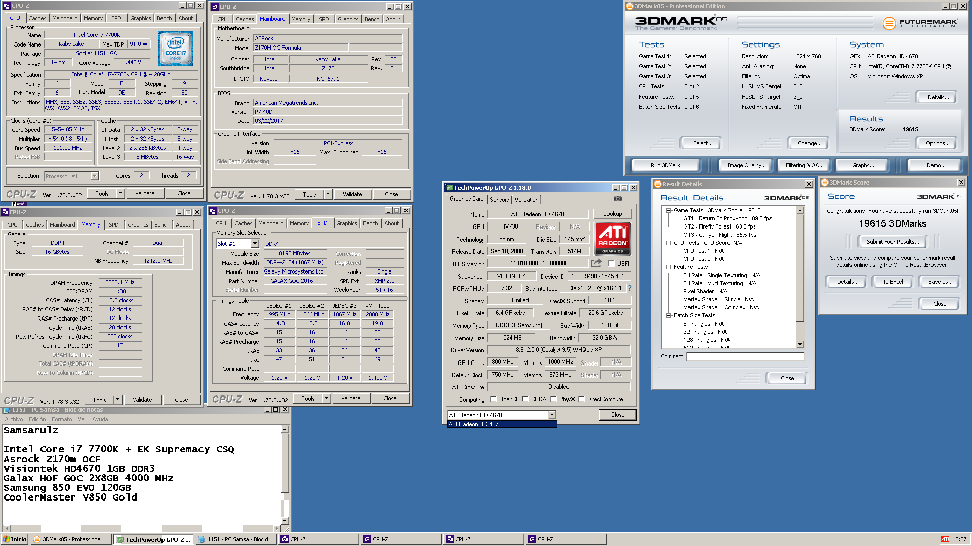Open Tools dropdown arrow in CPU-Z Memory window
Screen dimensions: 972x546
pos(117,400)
